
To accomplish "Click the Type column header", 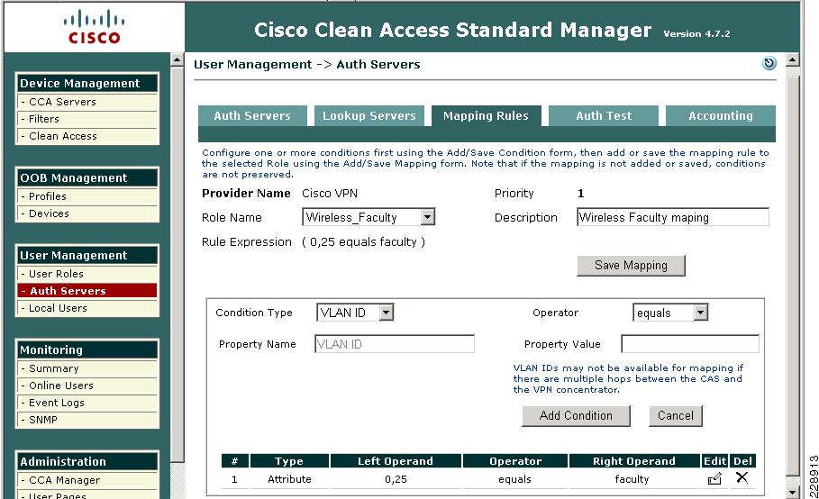I will click(x=289, y=461).
